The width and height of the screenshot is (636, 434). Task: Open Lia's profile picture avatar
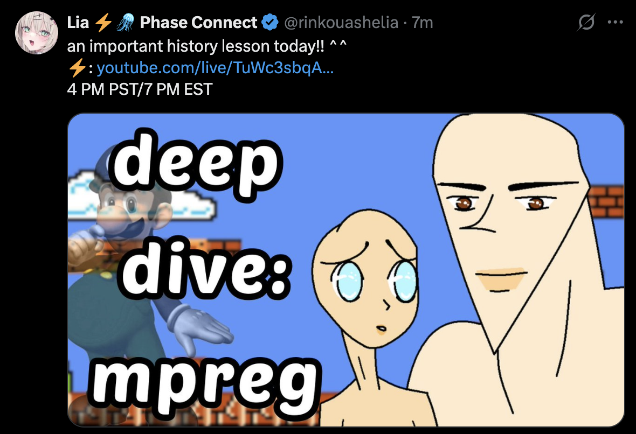pyautogui.click(x=37, y=33)
